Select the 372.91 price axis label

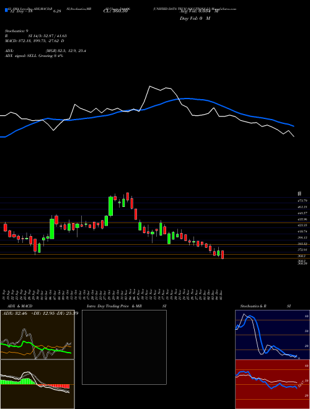302,250
